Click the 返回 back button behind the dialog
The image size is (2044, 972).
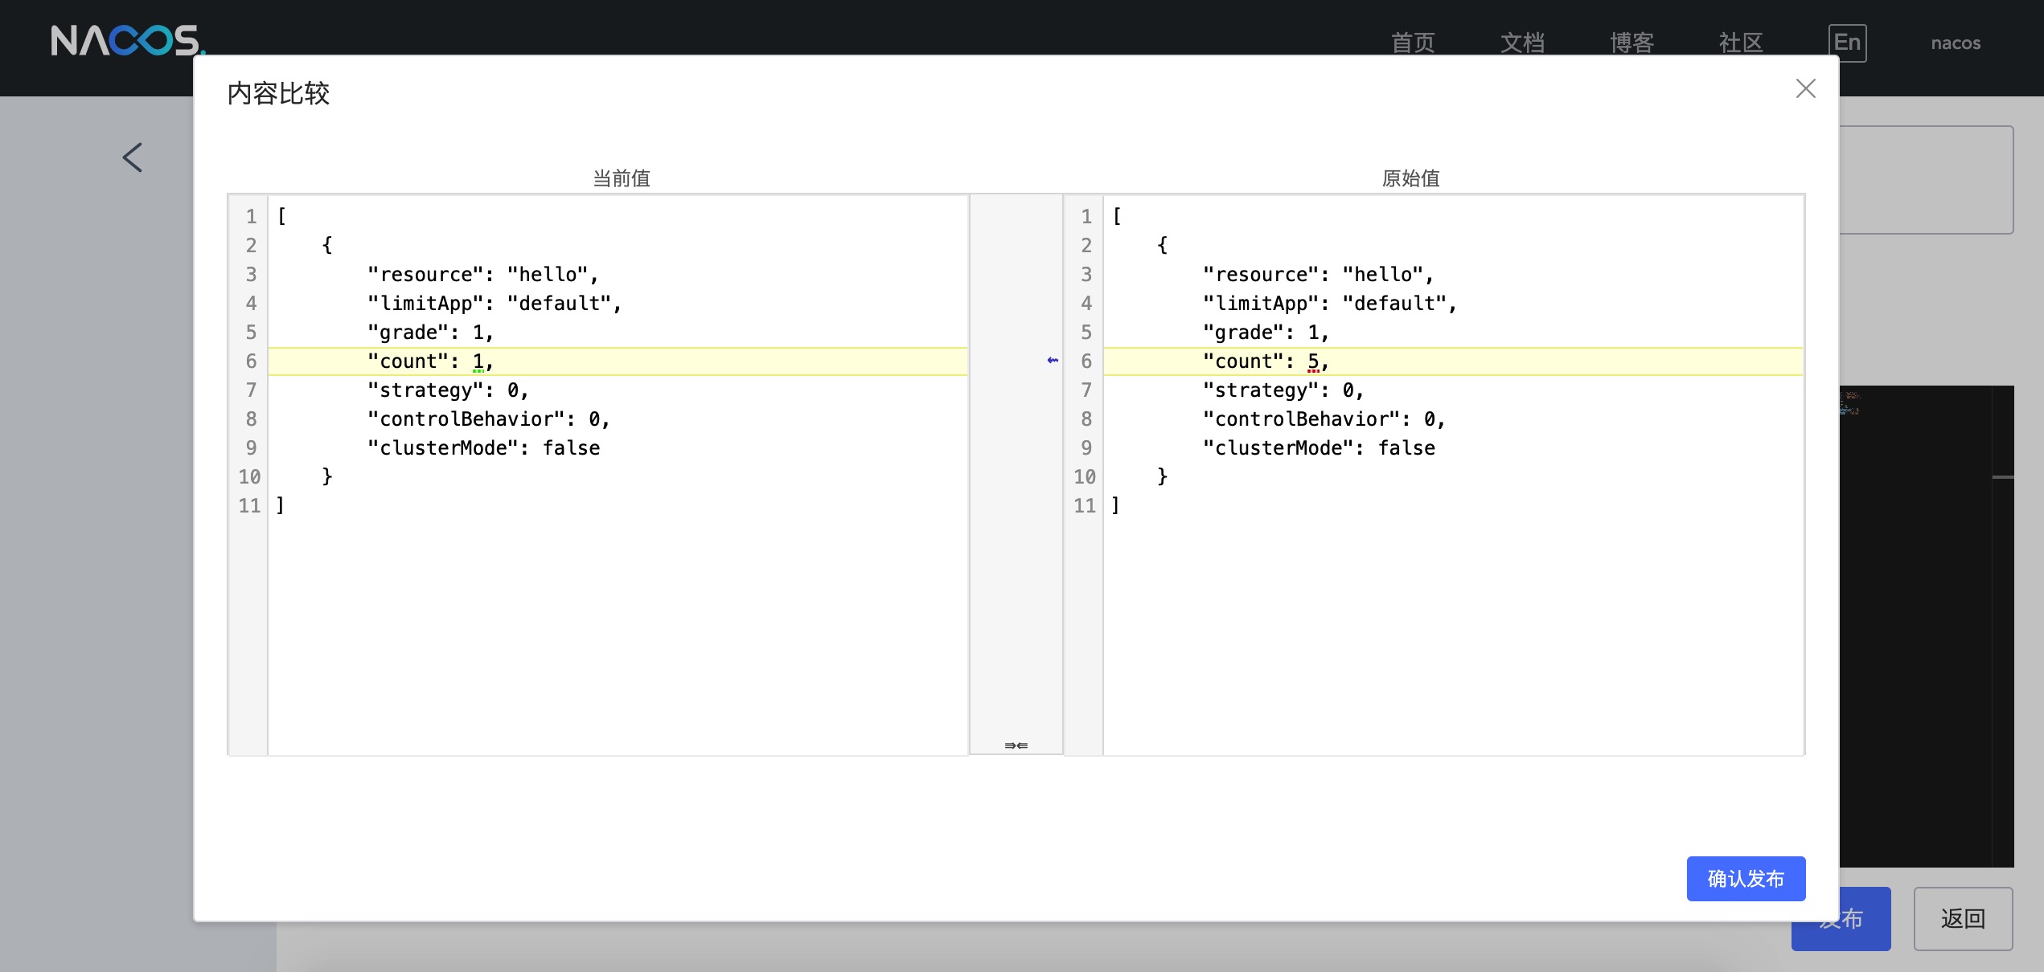(x=1963, y=918)
